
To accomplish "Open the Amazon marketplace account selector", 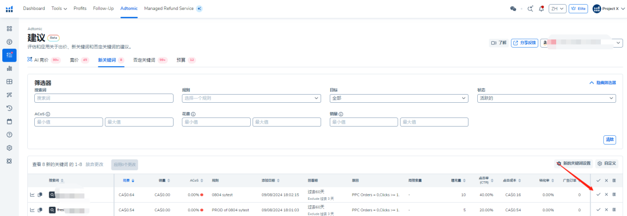I will pos(581,43).
